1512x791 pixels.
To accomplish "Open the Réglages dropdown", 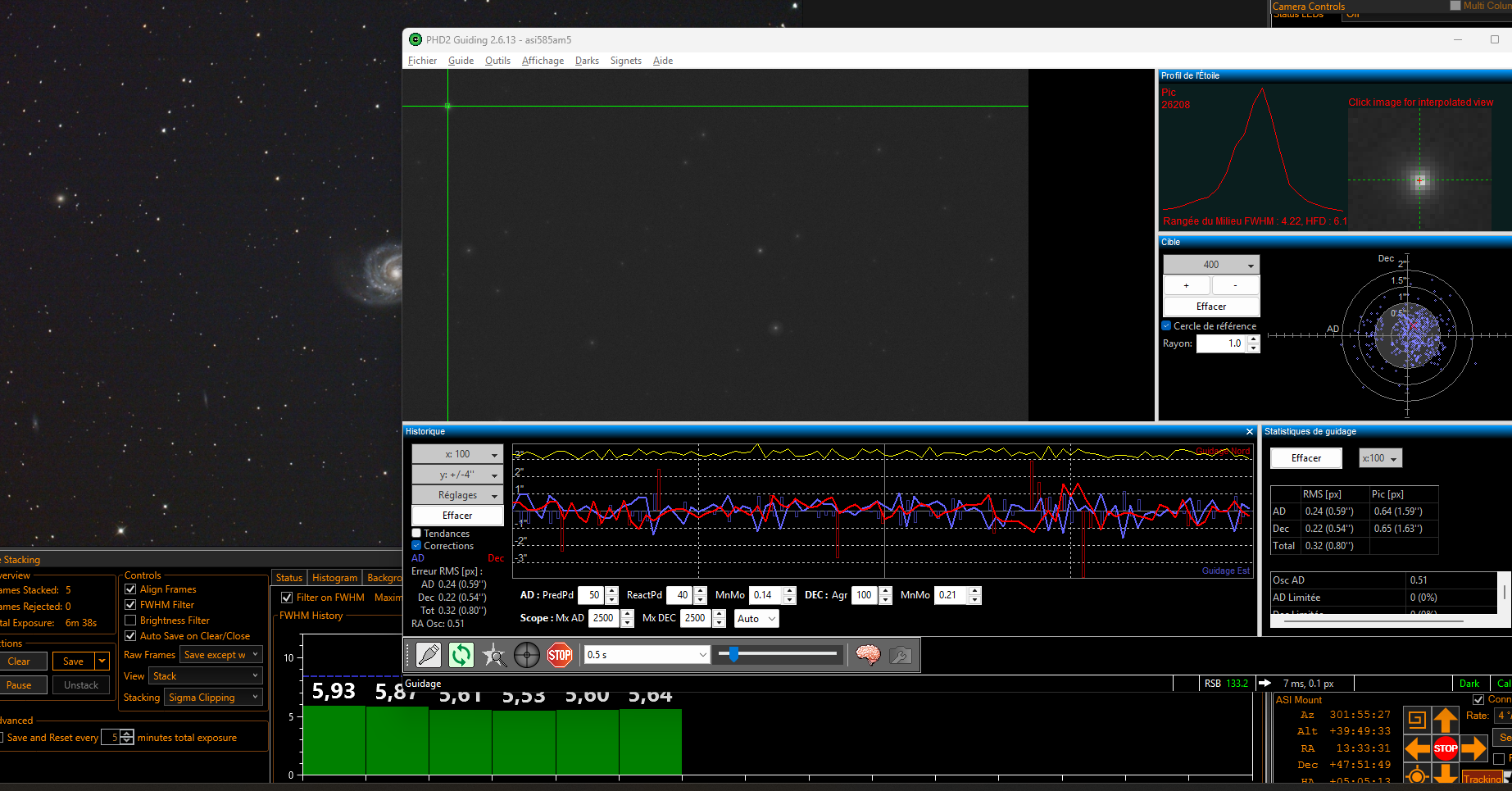I will pos(457,495).
